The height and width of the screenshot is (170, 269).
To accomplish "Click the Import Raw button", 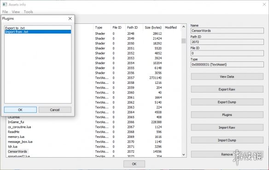I will (227, 127).
